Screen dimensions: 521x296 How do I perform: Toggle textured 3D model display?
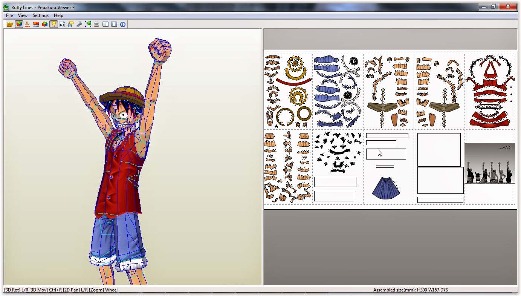tap(19, 24)
